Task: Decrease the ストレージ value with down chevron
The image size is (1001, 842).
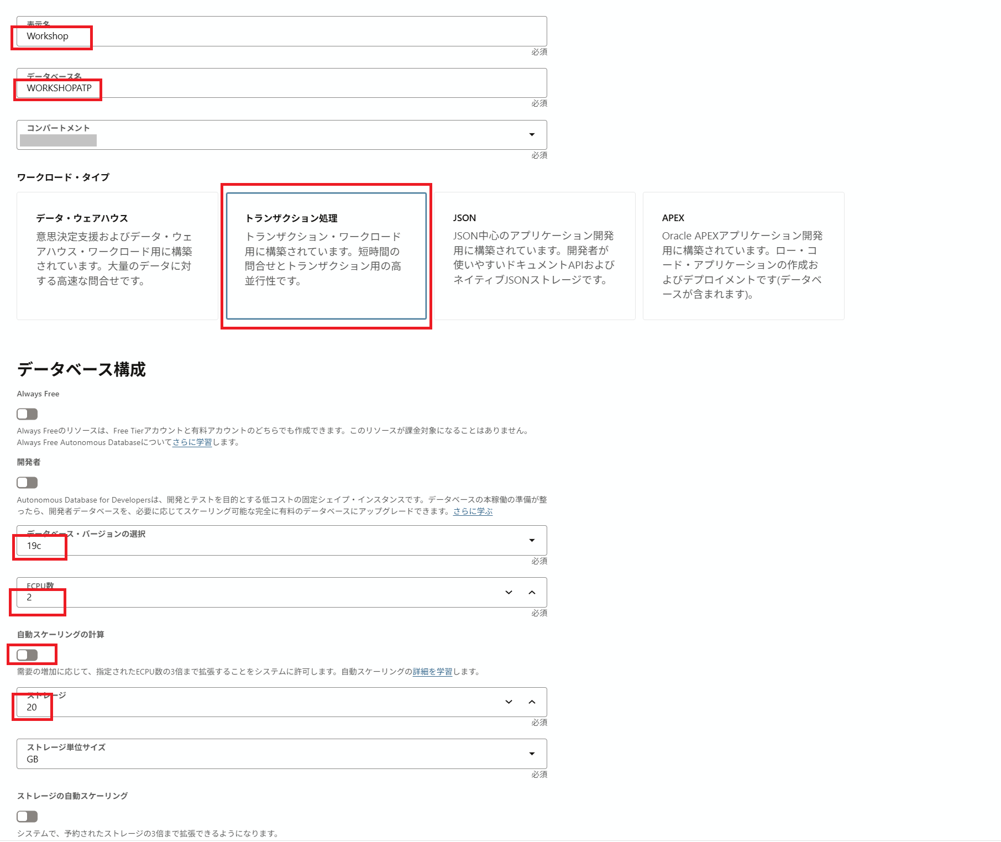Action: coord(509,702)
